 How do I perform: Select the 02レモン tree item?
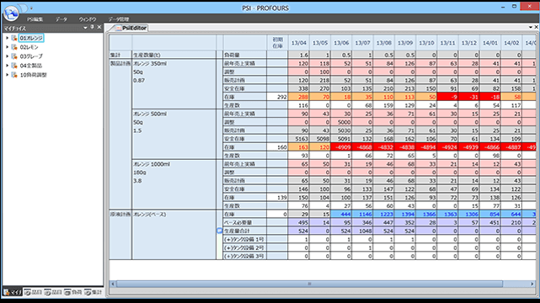point(29,47)
